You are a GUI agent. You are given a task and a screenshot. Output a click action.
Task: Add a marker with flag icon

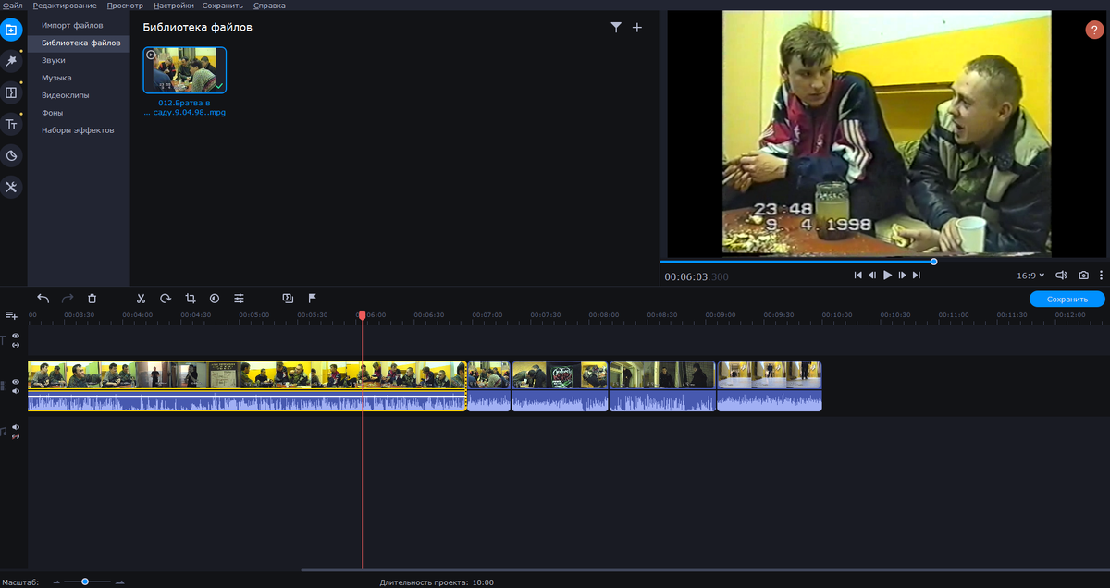coord(312,298)
